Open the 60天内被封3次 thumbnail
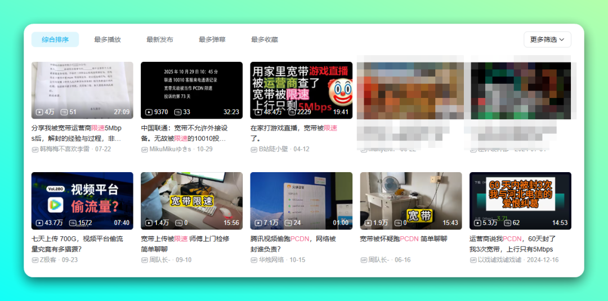This screenshot has height=301, width=608. click(x=520, y=201)
